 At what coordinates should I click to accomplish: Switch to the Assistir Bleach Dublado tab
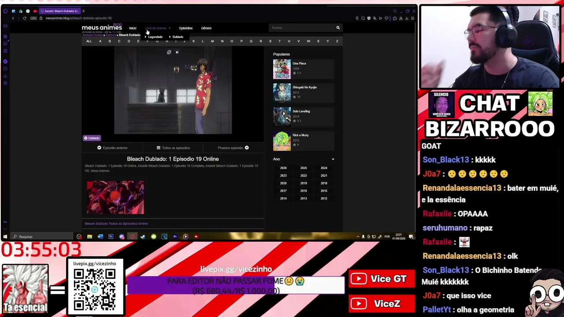[x=60, y=11]
